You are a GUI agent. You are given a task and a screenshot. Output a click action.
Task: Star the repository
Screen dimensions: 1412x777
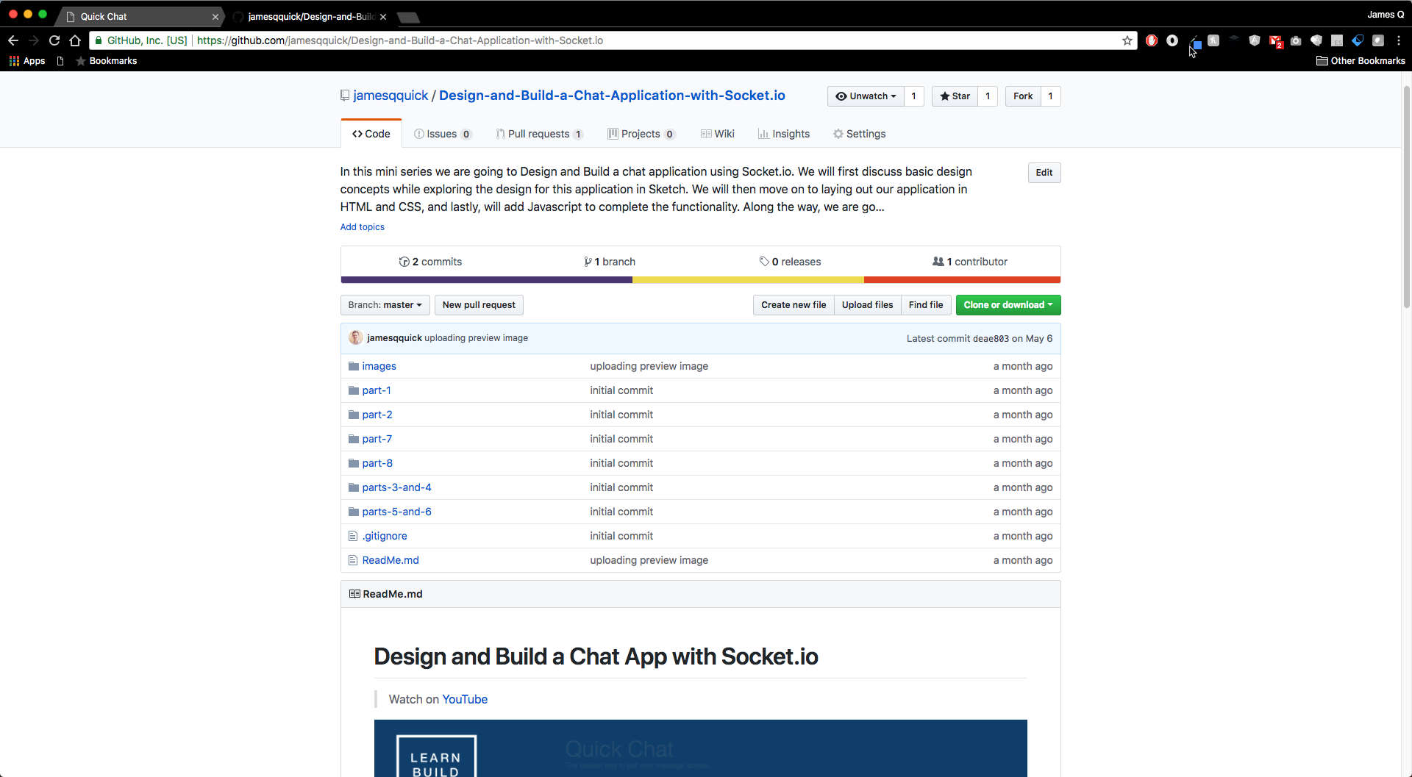click(x=955, y=96)
